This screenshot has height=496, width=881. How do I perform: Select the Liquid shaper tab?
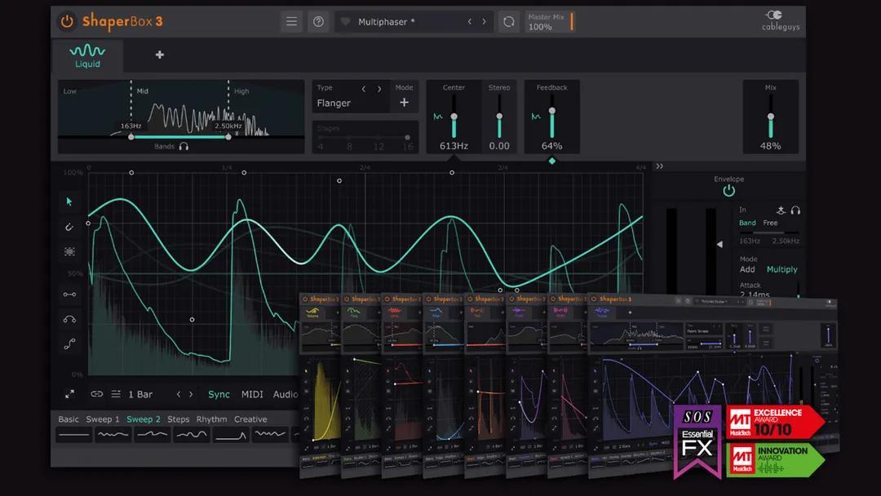pos(87,55)
